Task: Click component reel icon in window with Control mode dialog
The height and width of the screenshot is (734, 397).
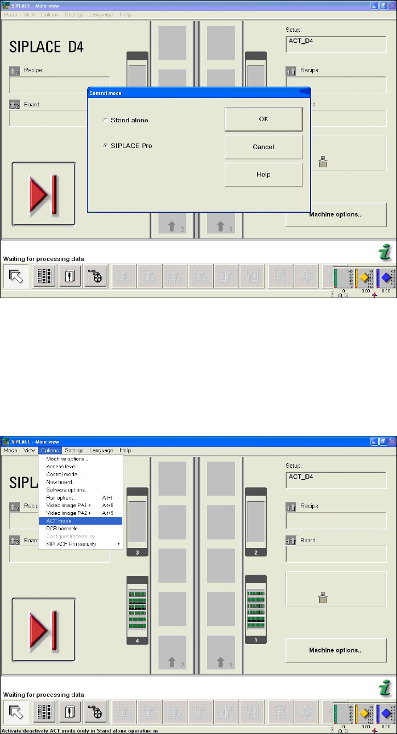Action: [x=96, y=277]
